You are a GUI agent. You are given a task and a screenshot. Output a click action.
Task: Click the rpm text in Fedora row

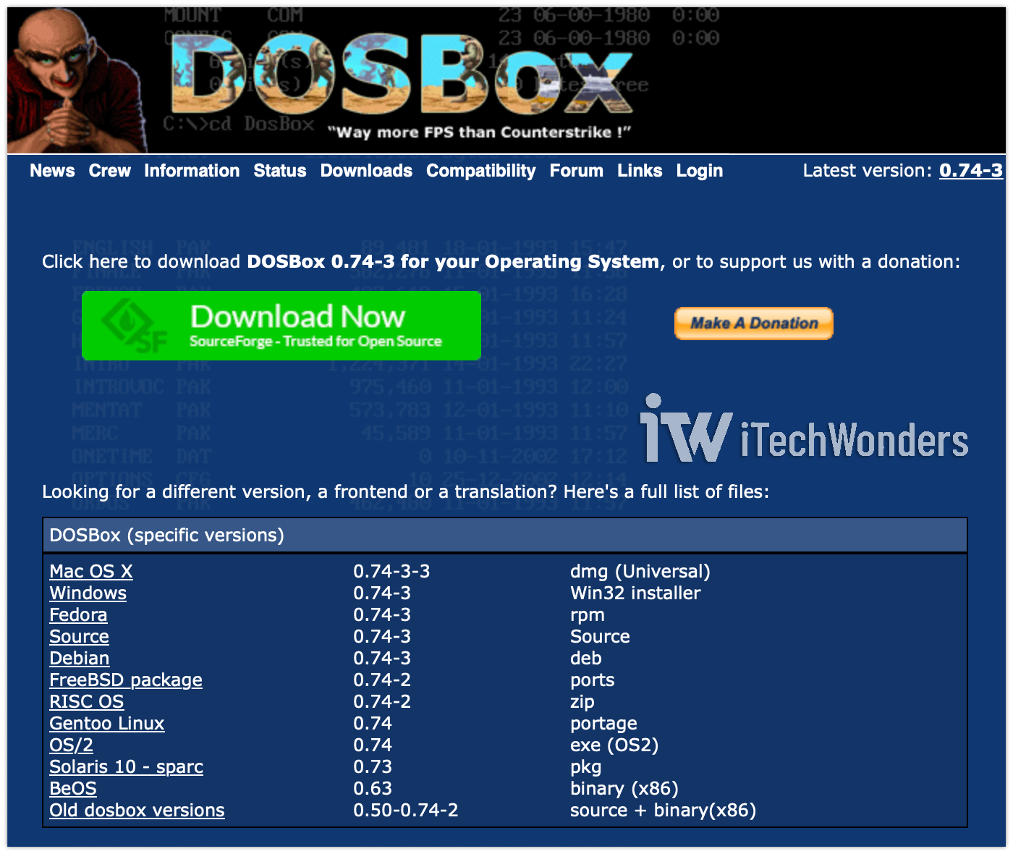tap(587, 614)
